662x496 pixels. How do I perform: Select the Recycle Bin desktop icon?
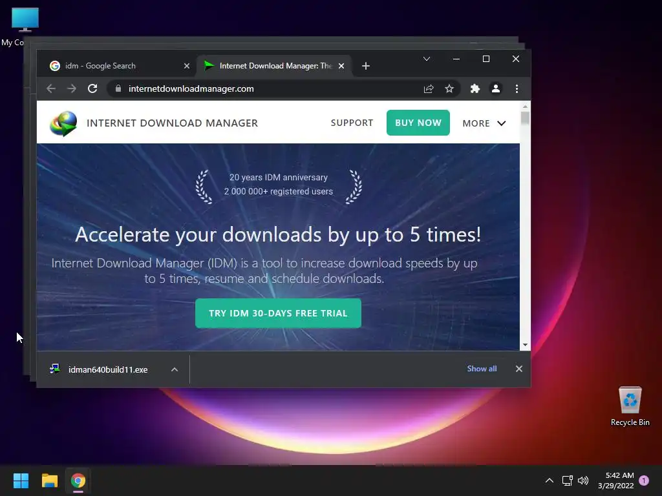click(630, 406)
